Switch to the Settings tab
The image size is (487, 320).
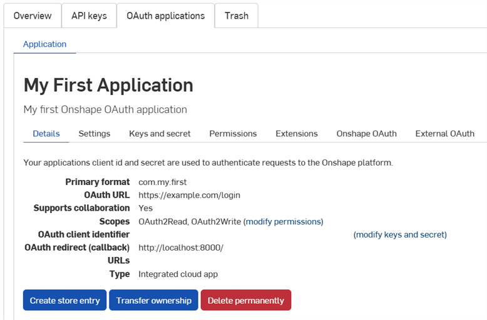[95, 134]
